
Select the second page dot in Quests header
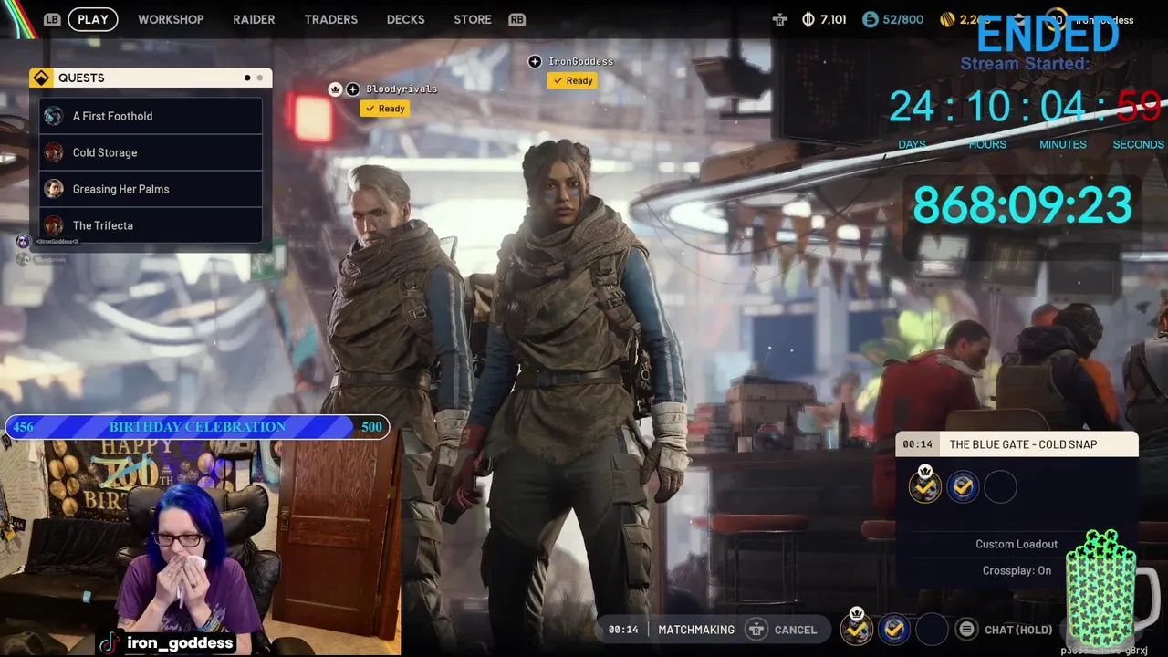[259, 78]
